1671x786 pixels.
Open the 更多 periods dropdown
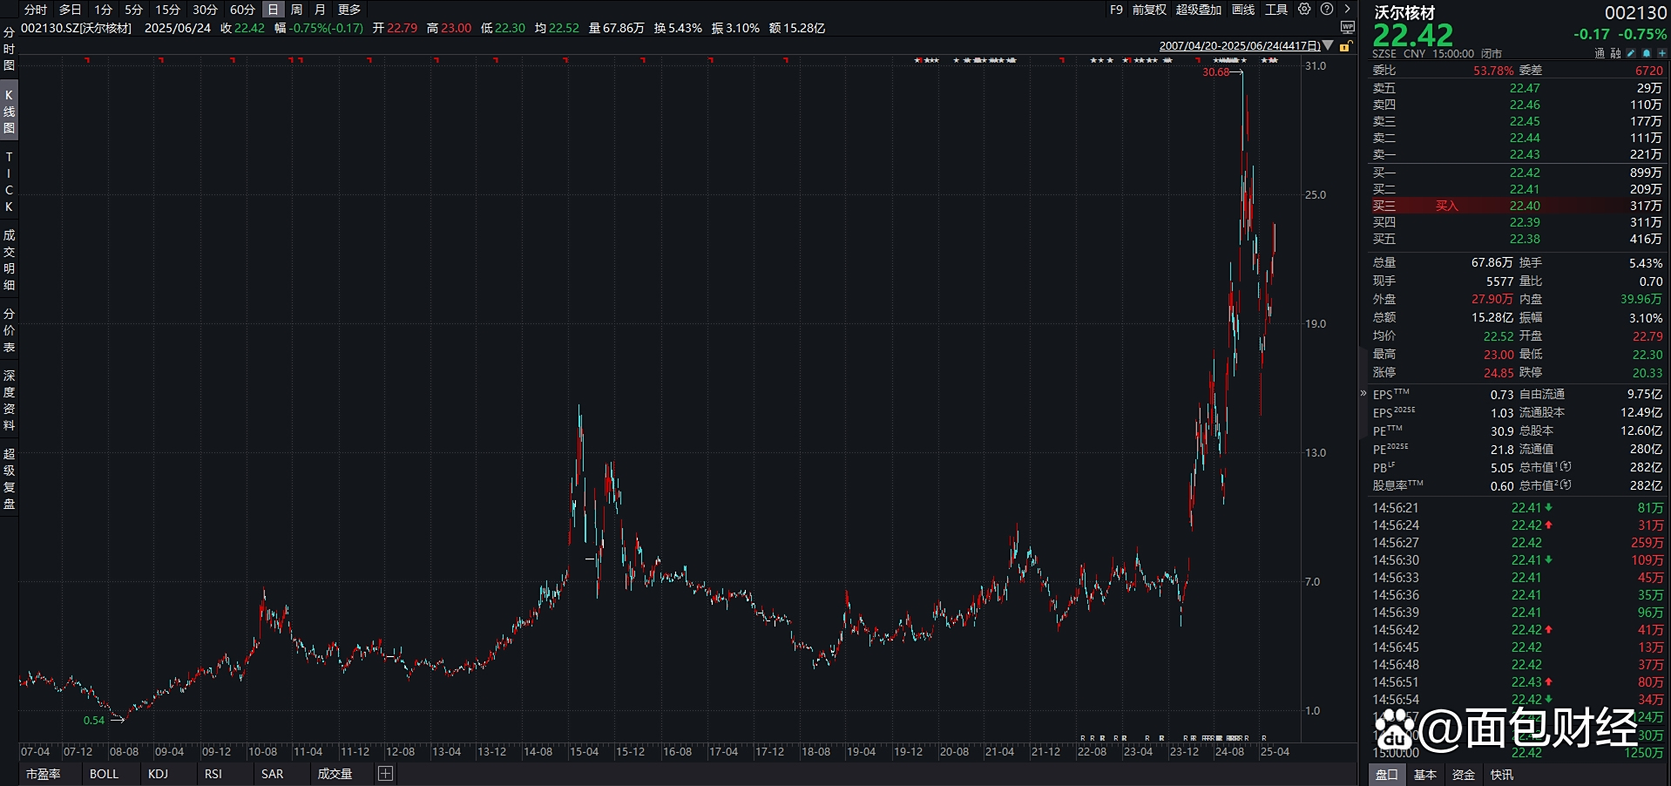tap(349, 10)
